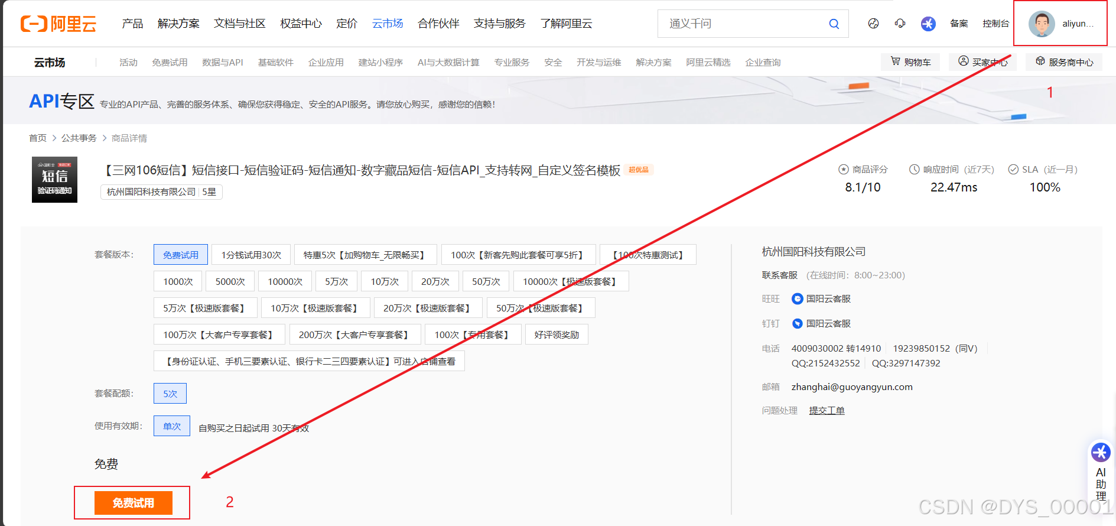Open the 解决方案 top menu
Screen dimensions: 1116x526
pyautogui.click(x=178, y=24)
